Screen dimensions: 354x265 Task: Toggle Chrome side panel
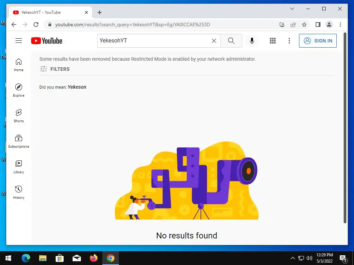318,24
